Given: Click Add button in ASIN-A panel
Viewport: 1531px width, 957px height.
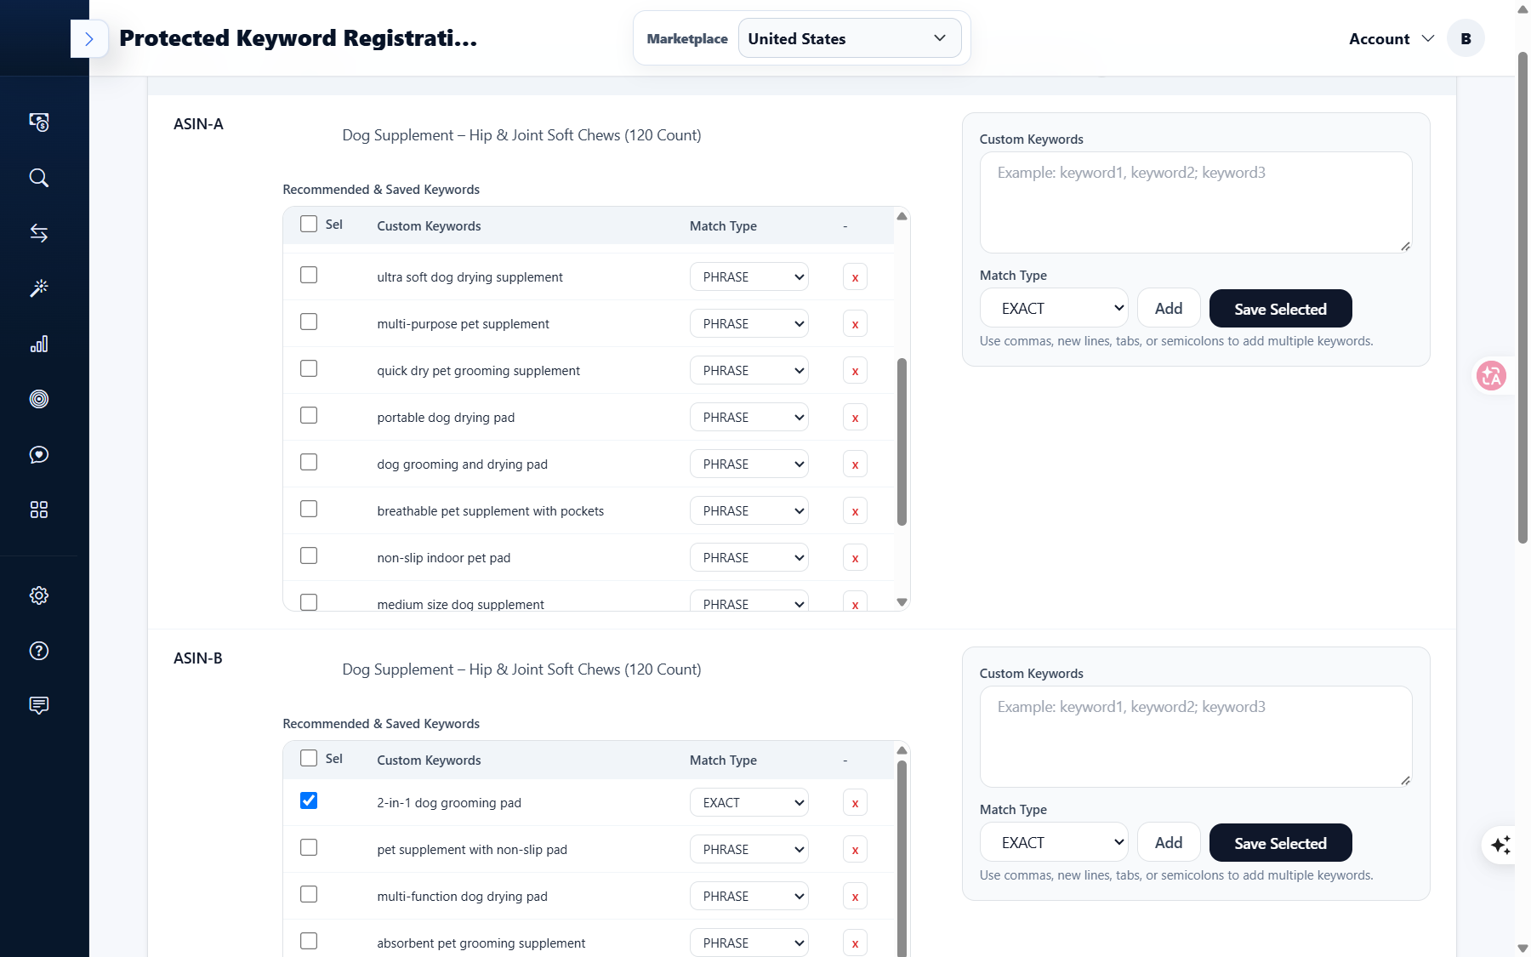Looking at the screenshot, I should [x=1169, y=308].
